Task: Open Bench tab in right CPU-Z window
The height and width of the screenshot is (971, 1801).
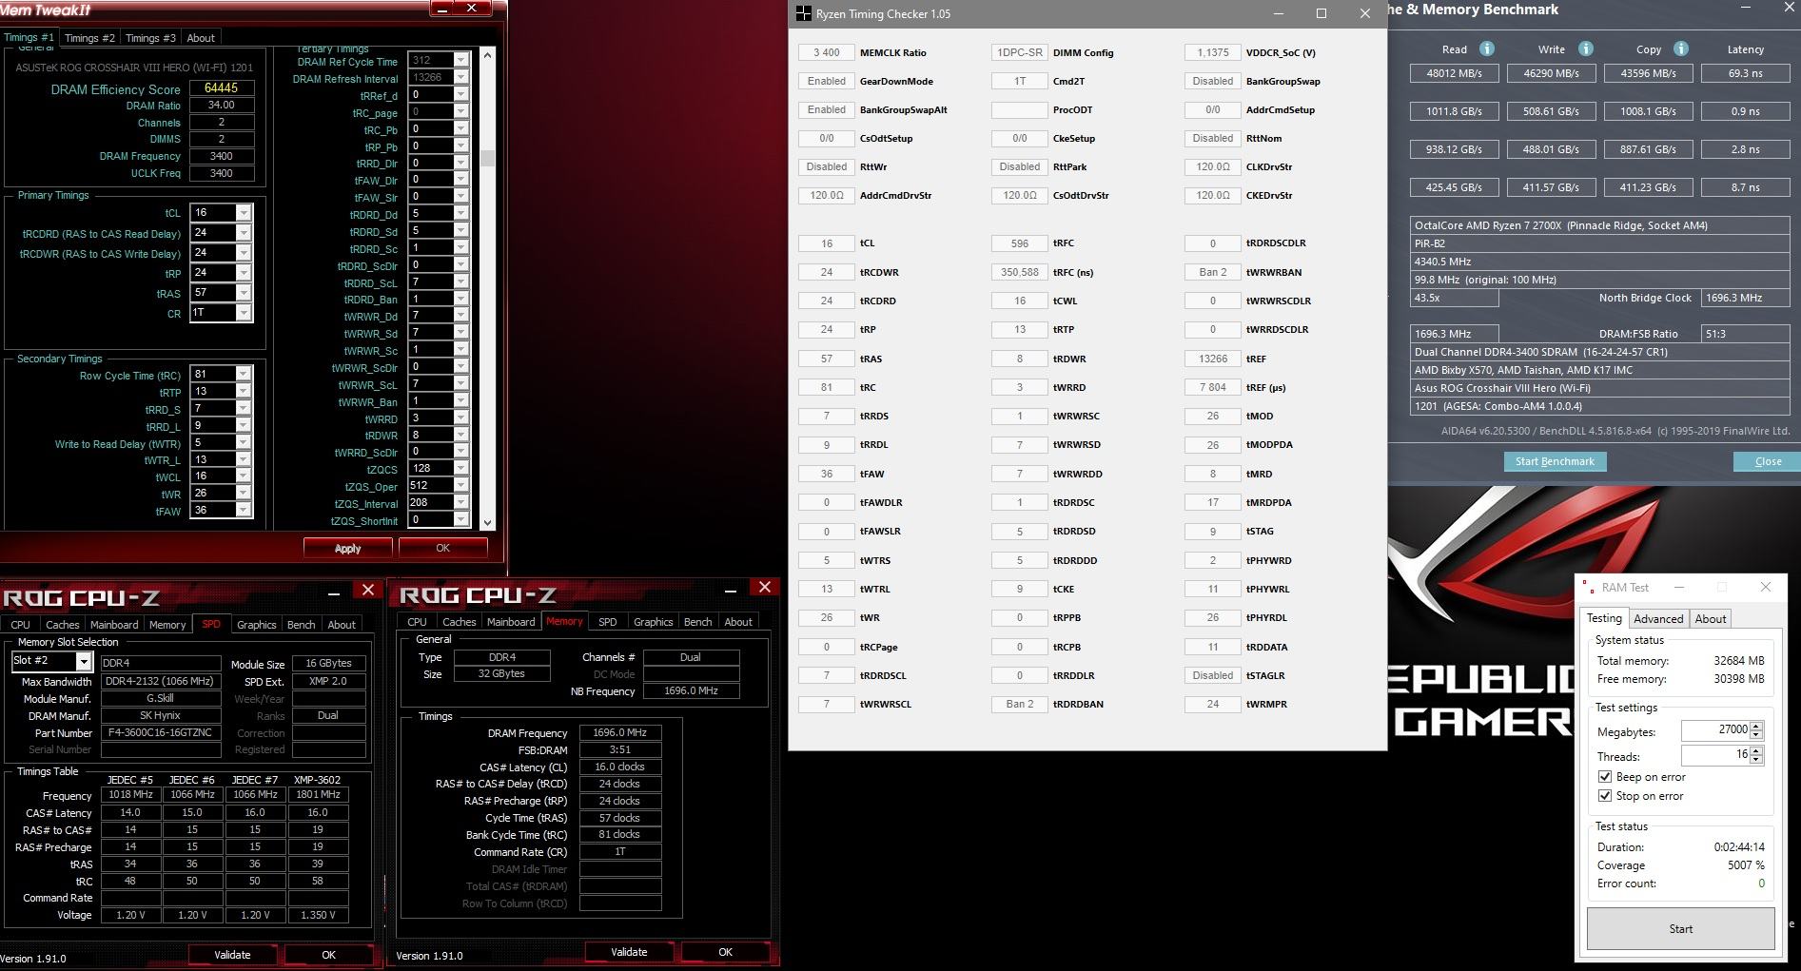Action: (697, 622)
